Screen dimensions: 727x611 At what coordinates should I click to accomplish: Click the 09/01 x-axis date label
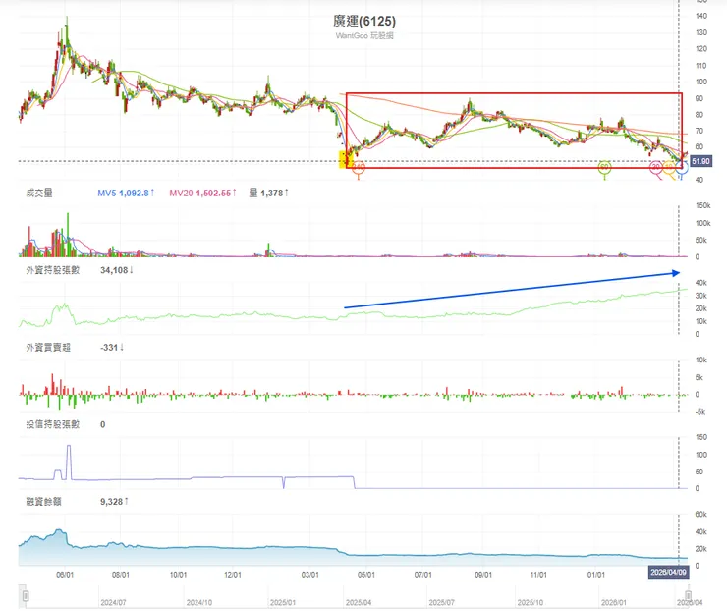pos(483,575)
